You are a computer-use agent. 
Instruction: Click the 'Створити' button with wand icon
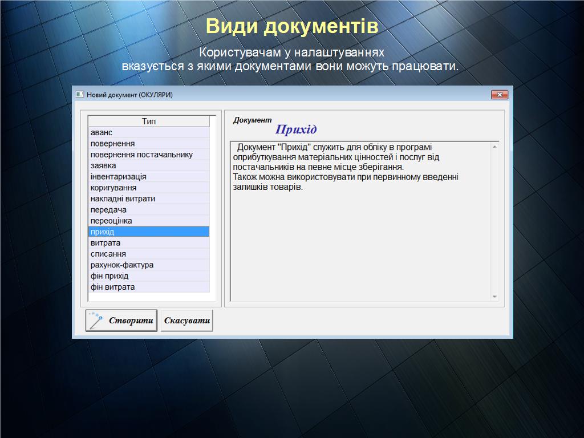(x=121, y=321)
